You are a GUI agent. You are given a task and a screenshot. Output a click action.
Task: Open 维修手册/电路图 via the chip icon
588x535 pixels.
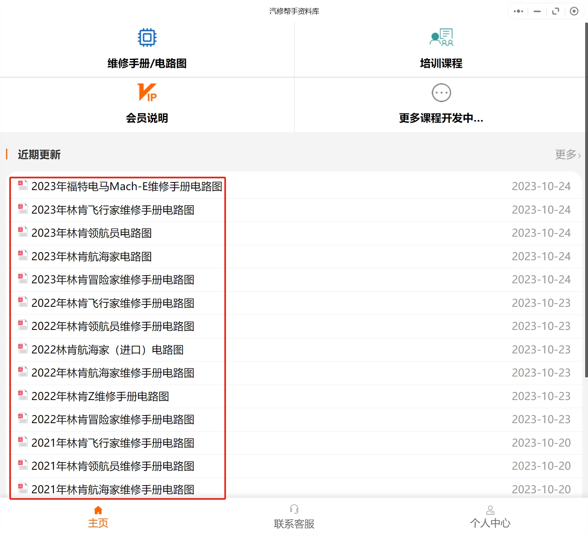click(147, 37)
